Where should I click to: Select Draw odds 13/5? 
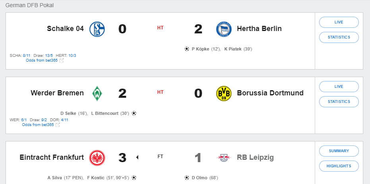tap(49, 56)
